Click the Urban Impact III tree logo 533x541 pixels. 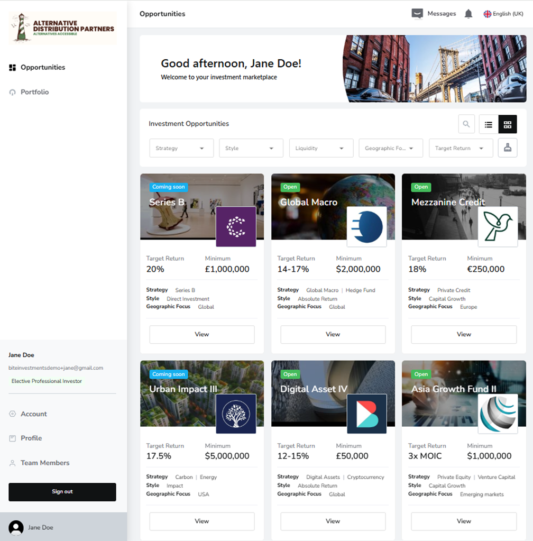[236, 414]
